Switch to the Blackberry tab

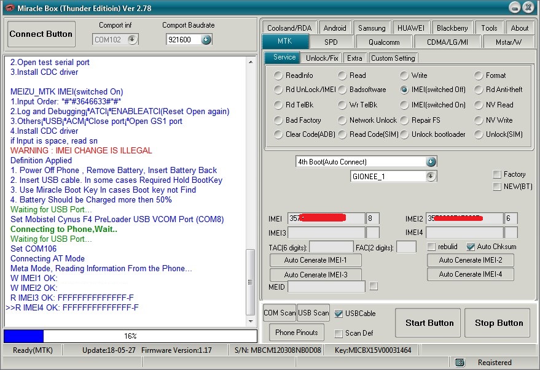pyautogui.click(x=452, y=28)
